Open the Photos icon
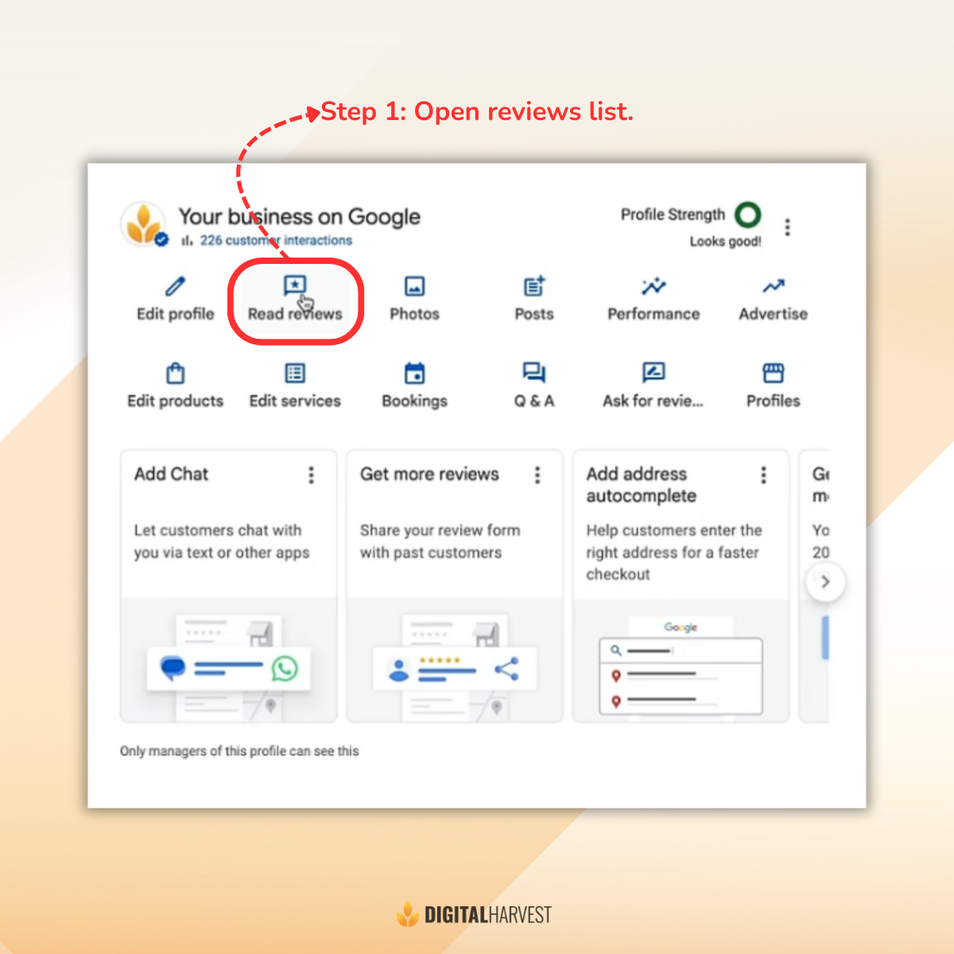954x954 pixels. tap(414, 286)
